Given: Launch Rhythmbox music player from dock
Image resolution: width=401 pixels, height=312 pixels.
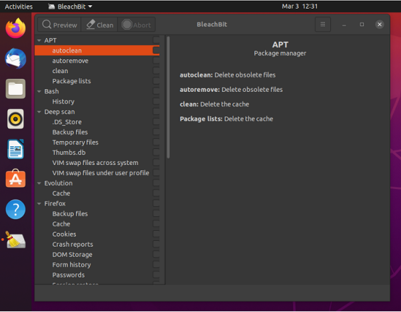Looking at the screenshot, I should click(15, 119).
